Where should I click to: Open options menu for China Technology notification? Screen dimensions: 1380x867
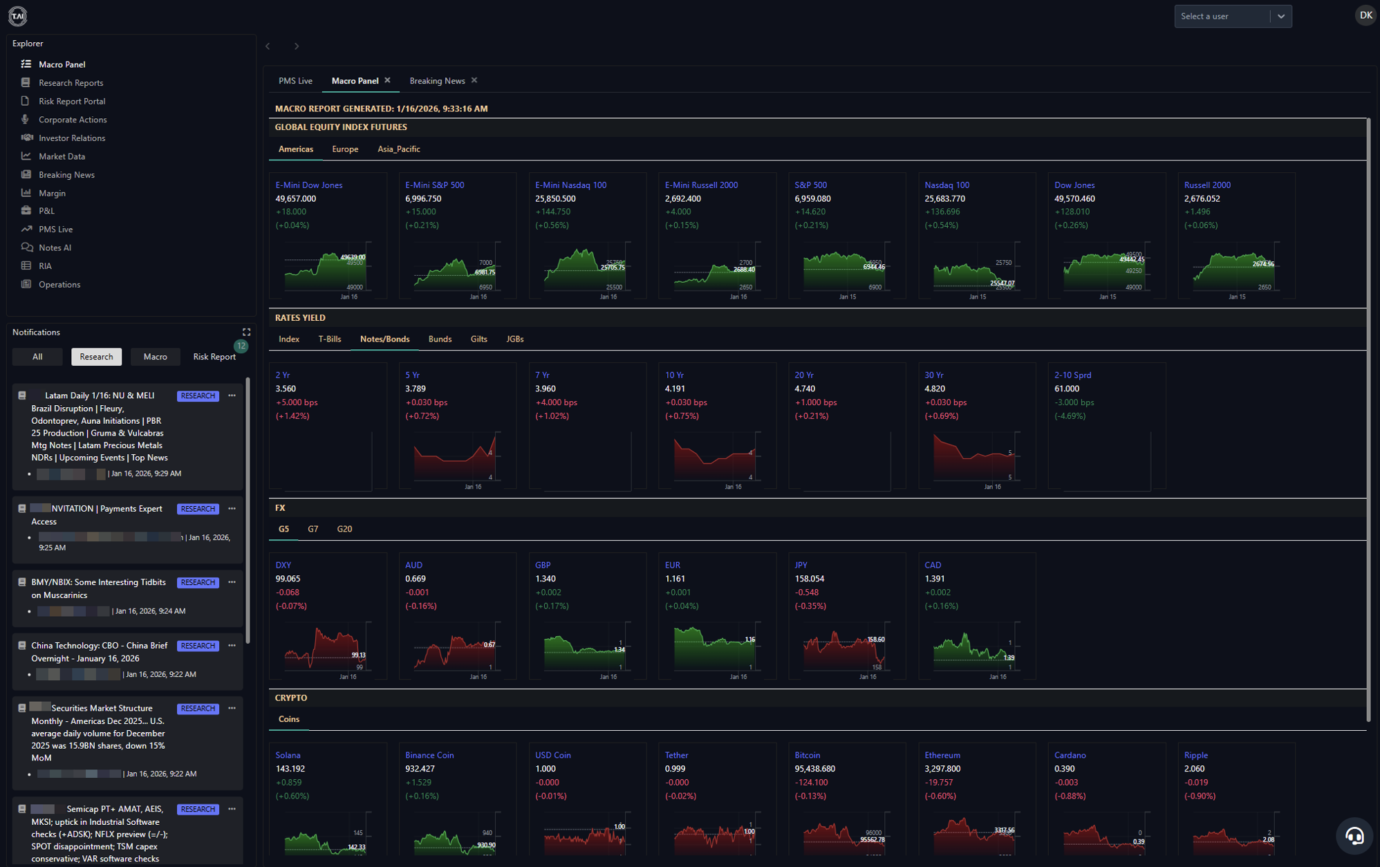click(232, 645)
